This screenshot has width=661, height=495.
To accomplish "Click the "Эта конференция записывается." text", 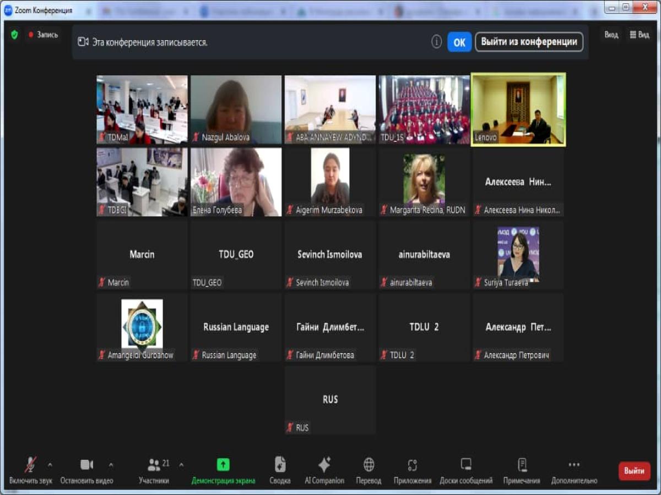I will pos(150,42).
